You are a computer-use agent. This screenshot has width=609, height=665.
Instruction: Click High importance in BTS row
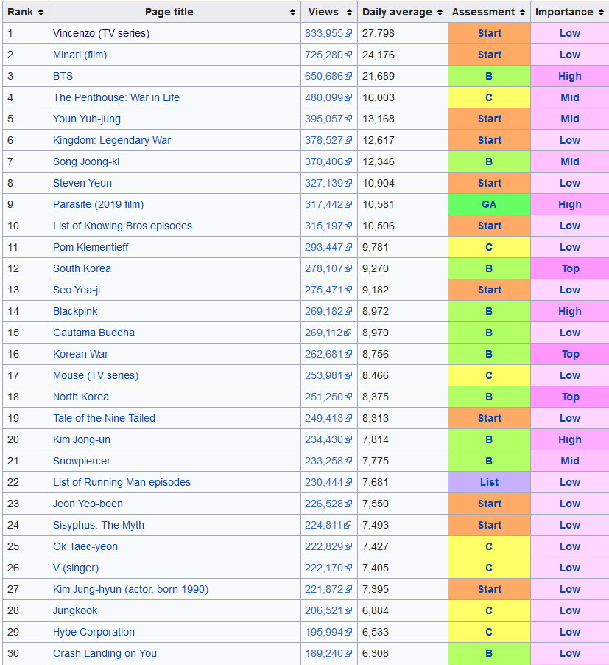(570, 77)
